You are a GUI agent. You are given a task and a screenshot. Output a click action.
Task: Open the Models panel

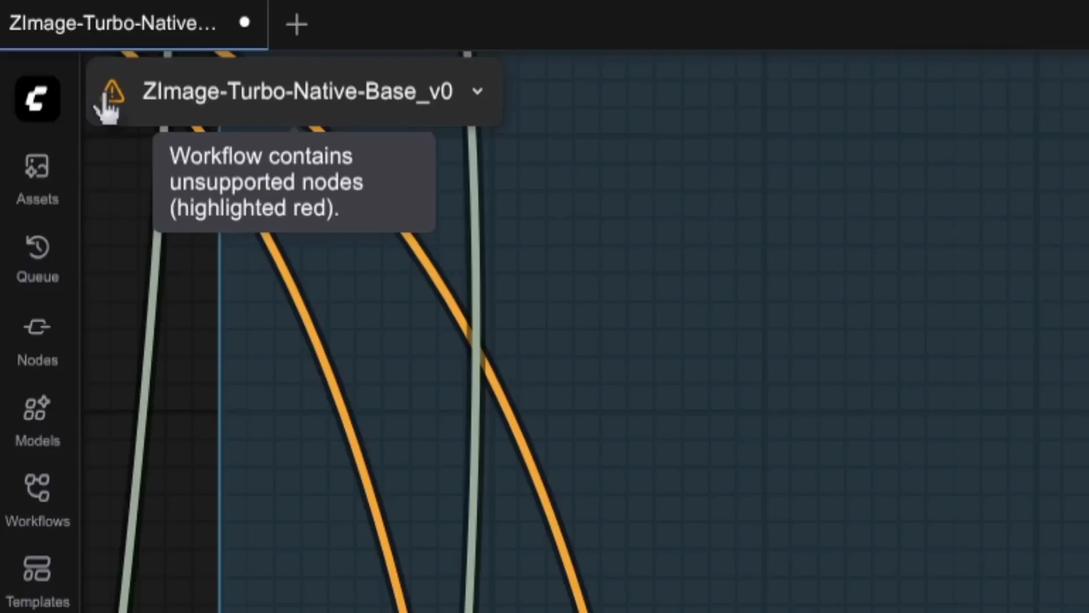click(x=37, y=420)
